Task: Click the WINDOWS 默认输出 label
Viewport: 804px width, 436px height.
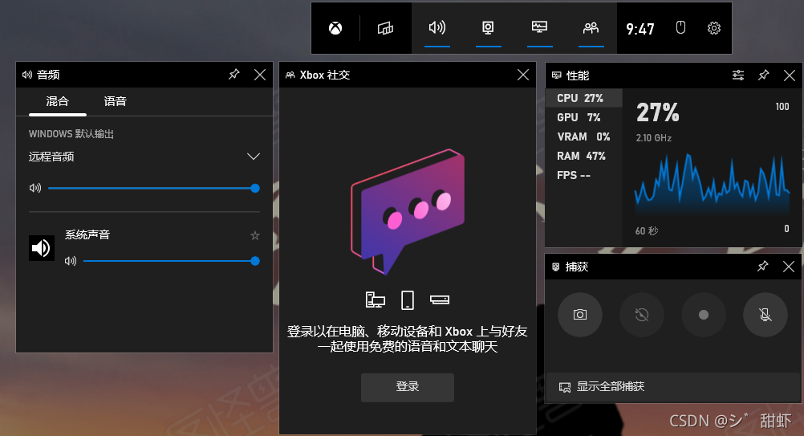Action: (x=71, y=134)
